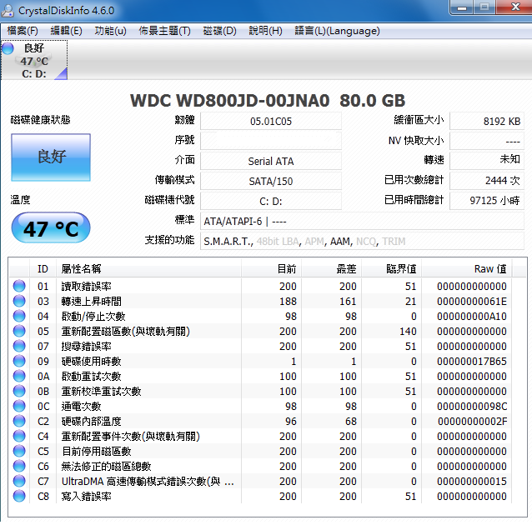Open the 磁碟(D) menu
532x525 pixels.
(x=219, y=31)
